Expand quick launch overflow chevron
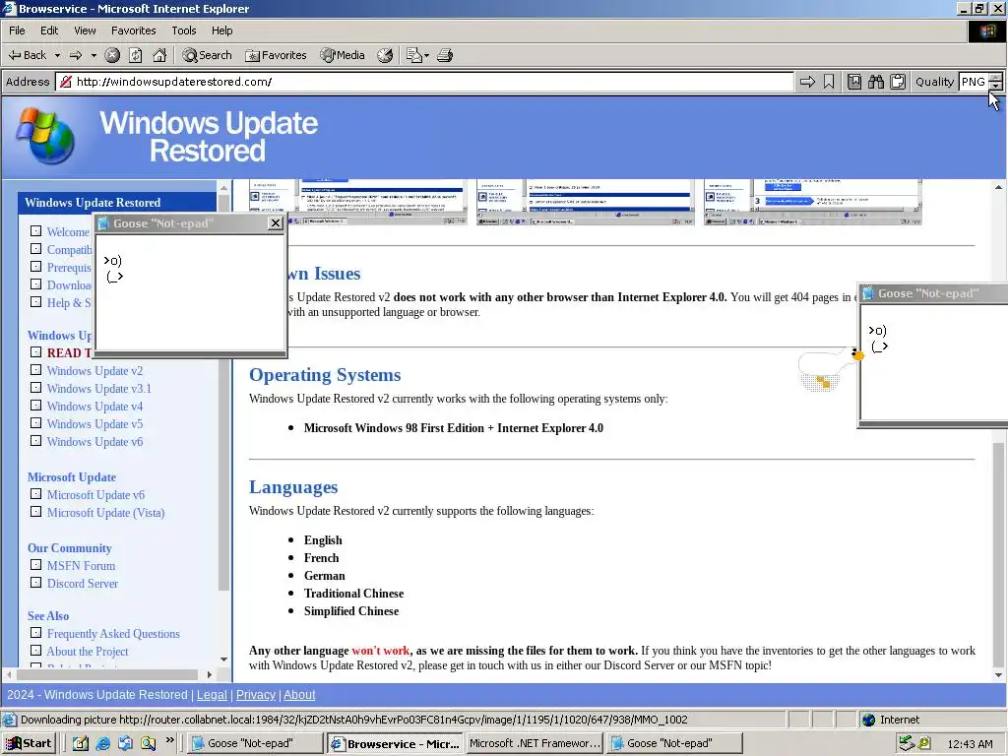 169,740
